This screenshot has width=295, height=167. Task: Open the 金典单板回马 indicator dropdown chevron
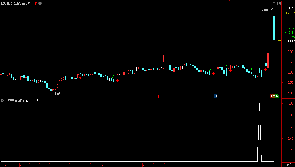pyautogui.click(x=2, y=100)
